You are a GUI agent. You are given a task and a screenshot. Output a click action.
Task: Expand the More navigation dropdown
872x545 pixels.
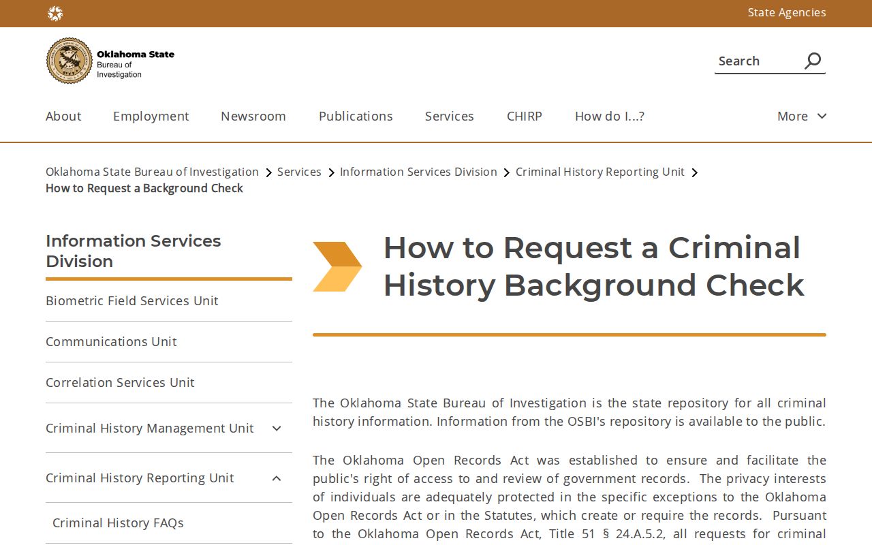tap(802, 116)
